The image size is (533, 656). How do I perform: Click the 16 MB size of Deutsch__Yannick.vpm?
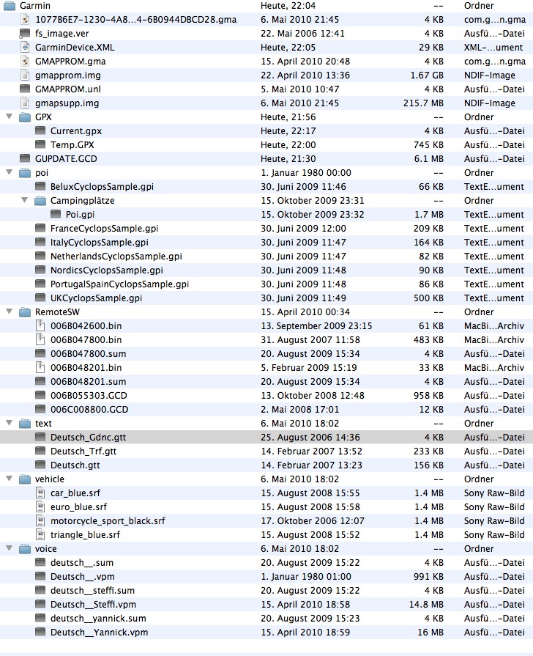click(430, 632)
